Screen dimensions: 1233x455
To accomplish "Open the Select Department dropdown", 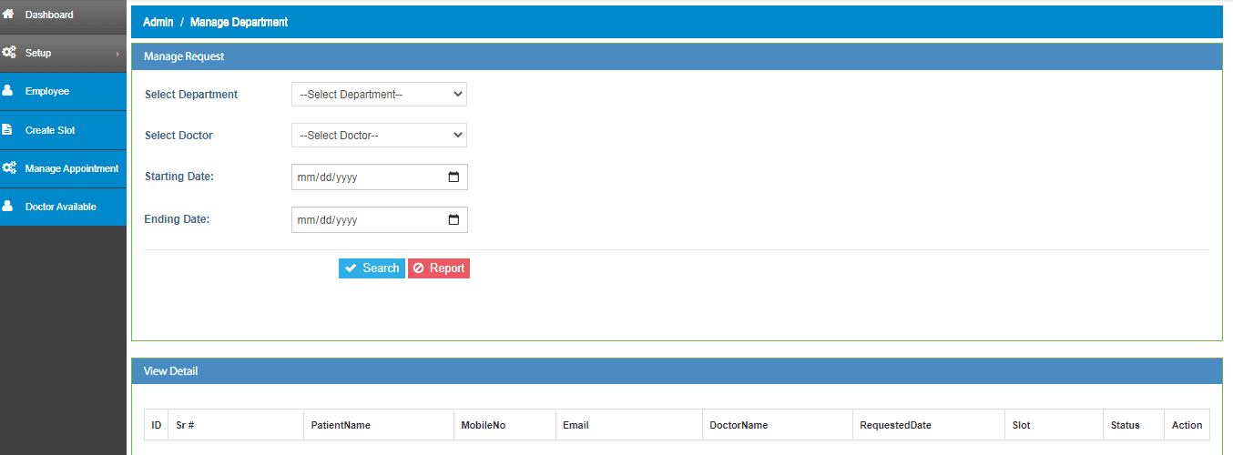I will click(x=379, y=94).
